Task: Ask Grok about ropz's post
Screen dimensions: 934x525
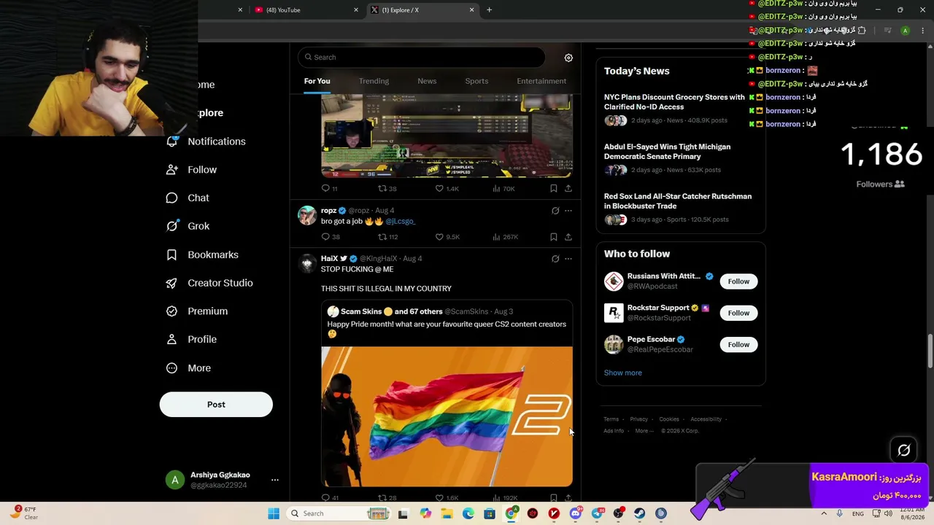Action: point(555,211)
